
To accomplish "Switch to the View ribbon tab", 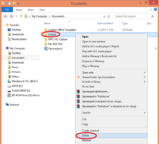I will 42,10.
